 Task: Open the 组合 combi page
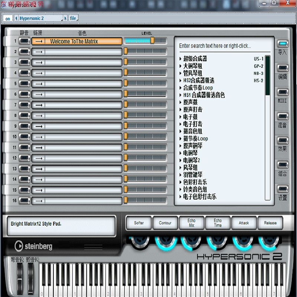[283, 164]
